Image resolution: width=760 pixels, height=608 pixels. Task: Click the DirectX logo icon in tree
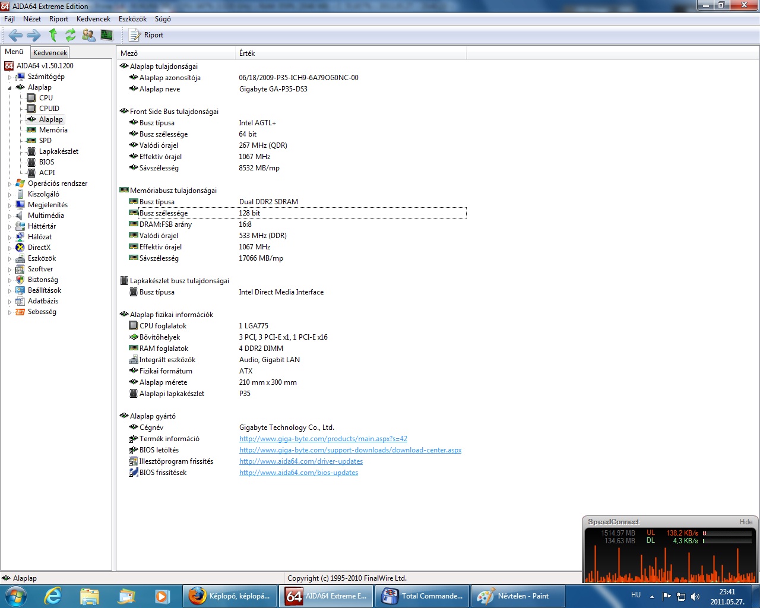click(20, 248)
